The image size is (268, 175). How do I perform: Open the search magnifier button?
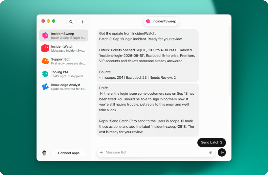tap(71, 22)
